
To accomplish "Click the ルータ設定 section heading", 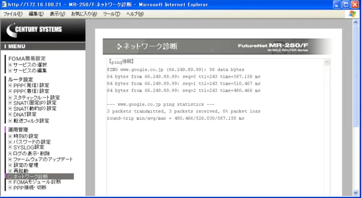I will (x=21, y=79).
